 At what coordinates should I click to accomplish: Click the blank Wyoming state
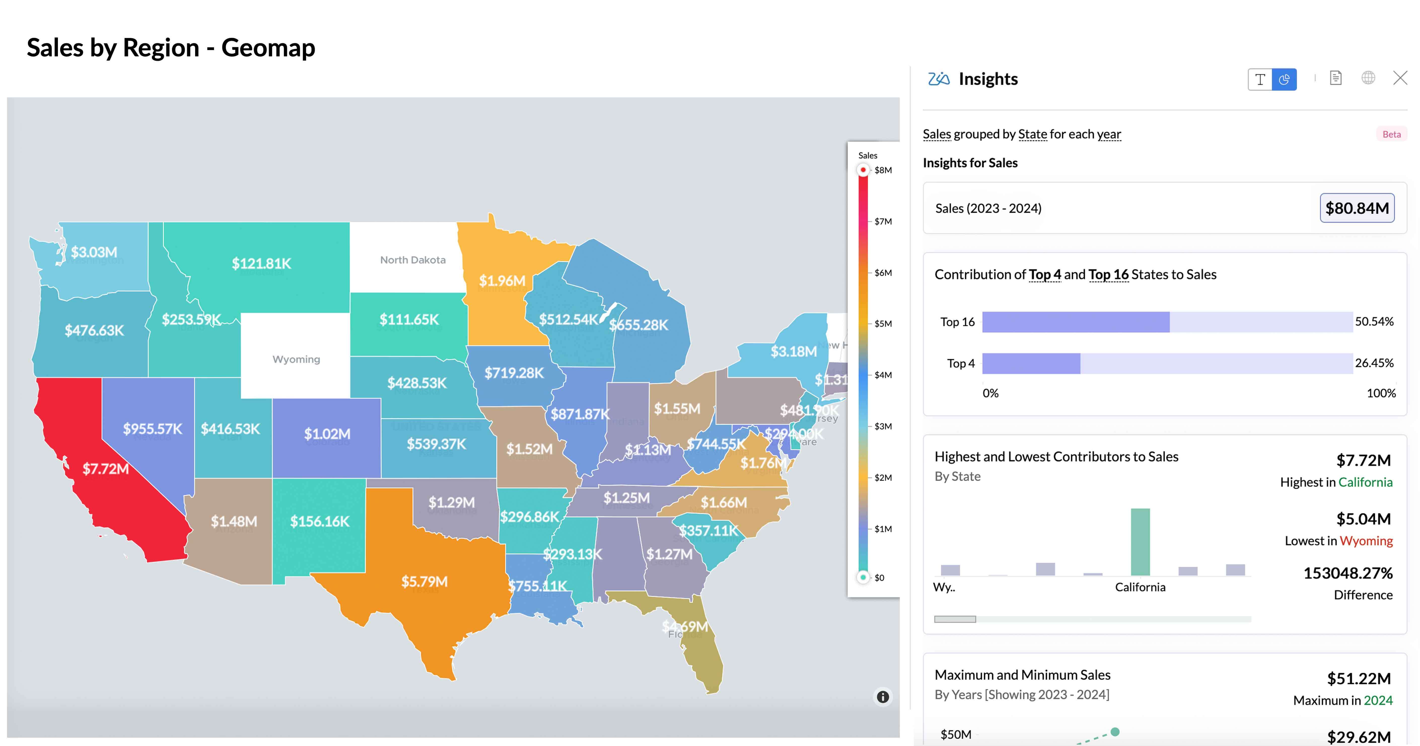coord(296,356)
